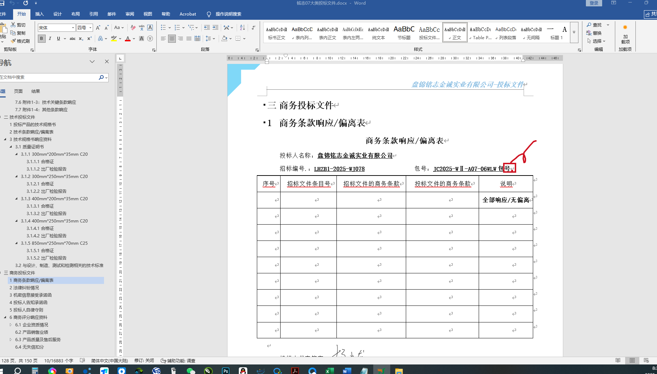This screenshot has width=657, height=374.
Task: Click the 登录 sign-in button
Action: [594, 3]
